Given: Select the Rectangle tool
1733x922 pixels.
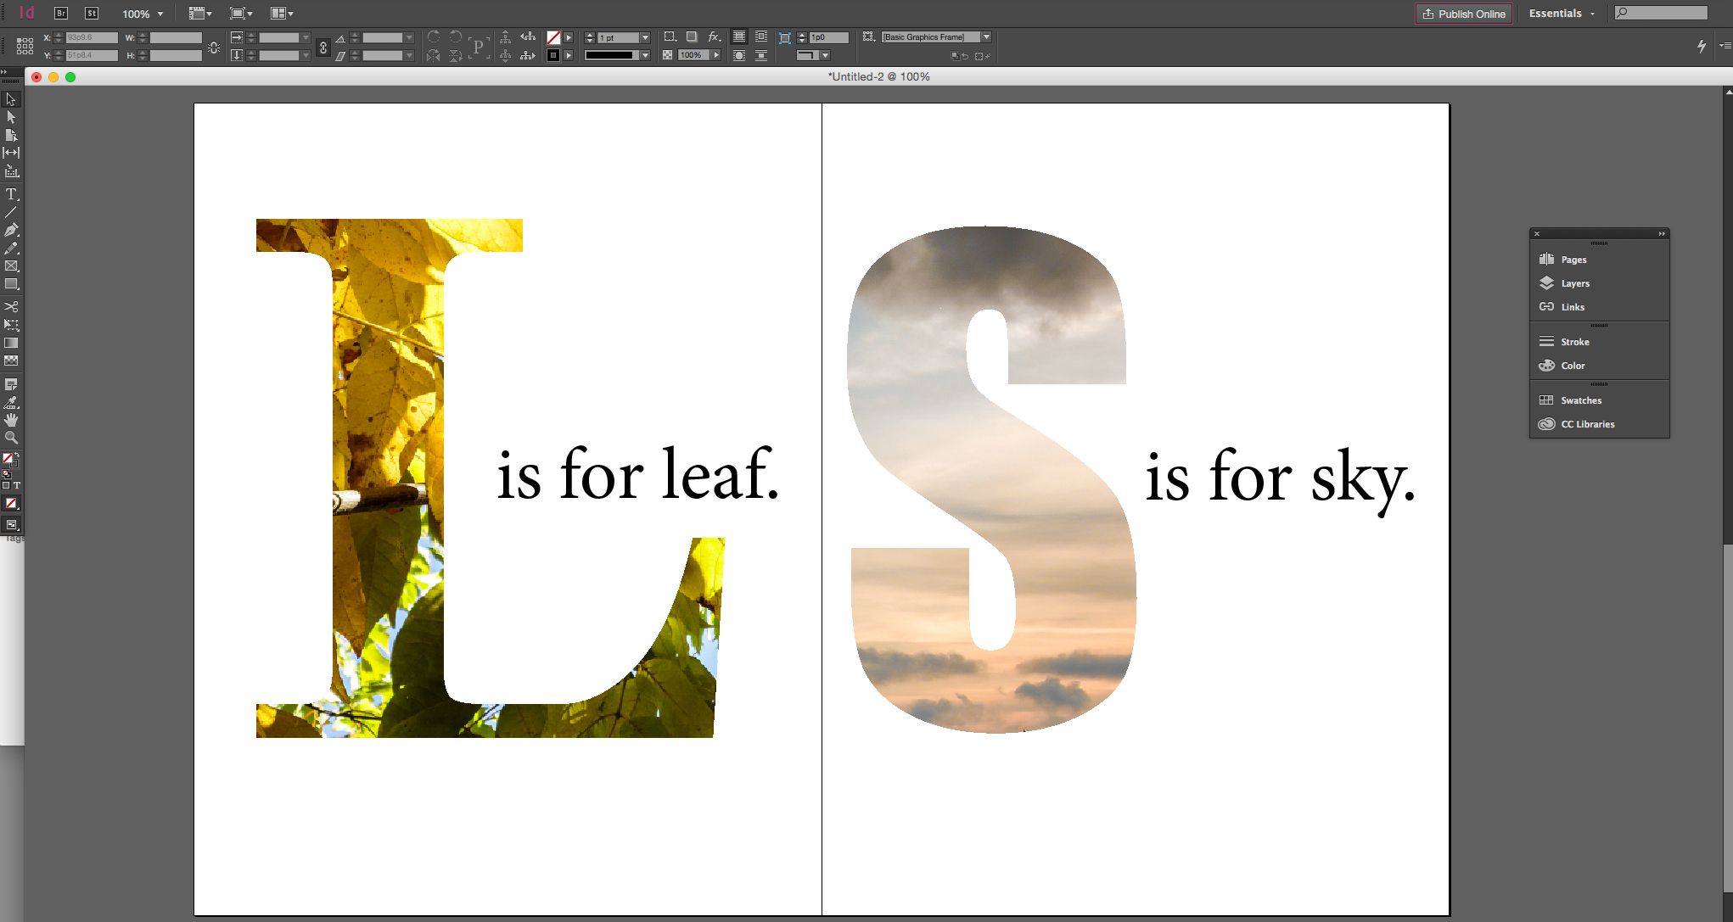Looking at the screenshot, I should pyautogui.click(x=11, y=284).
